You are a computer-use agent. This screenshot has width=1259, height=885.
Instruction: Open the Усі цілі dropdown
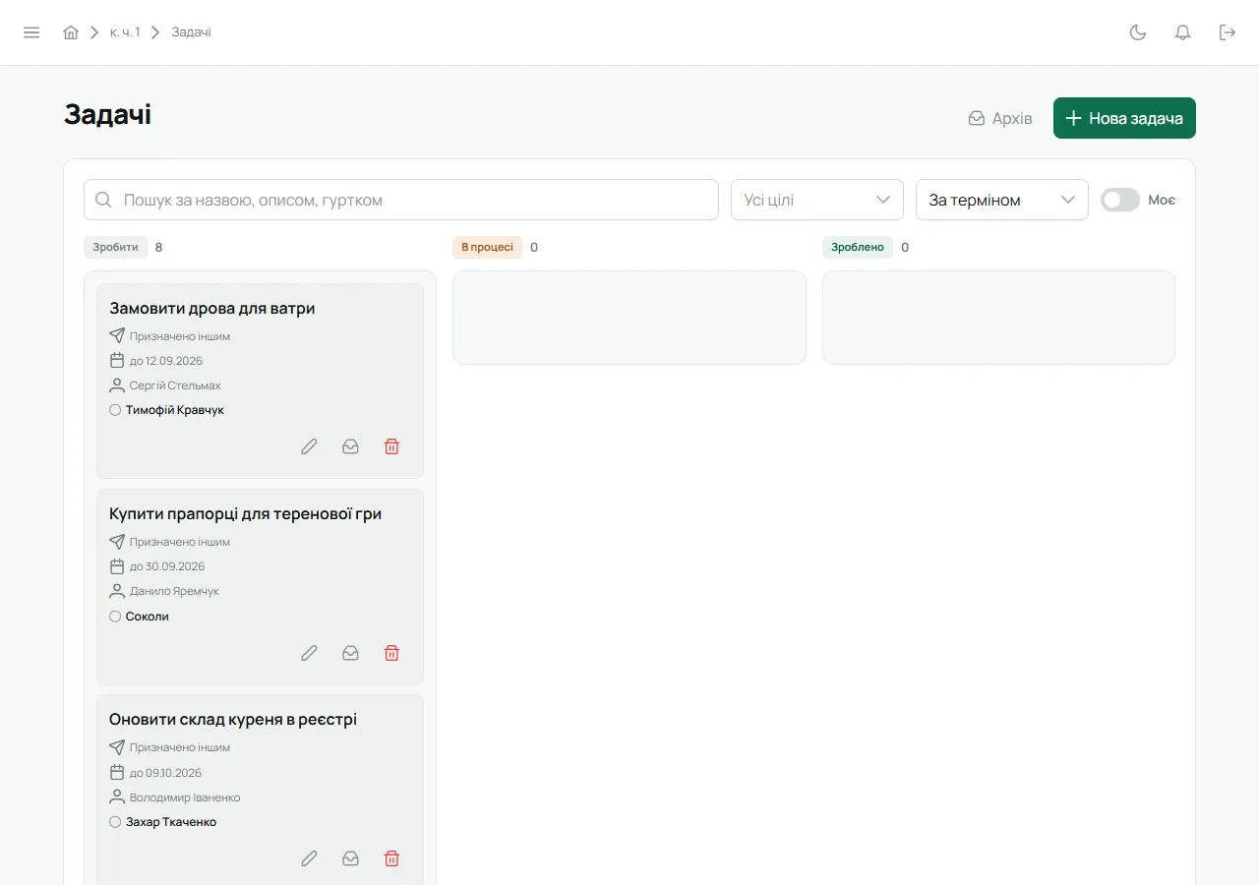(x=817, y=200)
